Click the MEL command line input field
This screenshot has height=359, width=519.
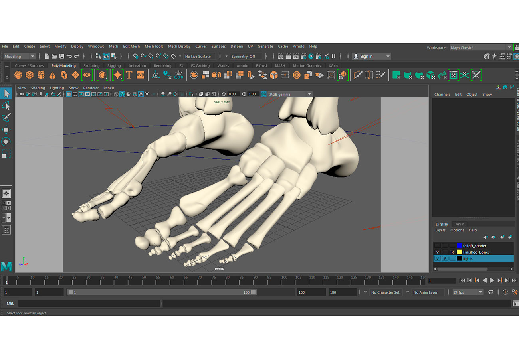pos(89,304)
